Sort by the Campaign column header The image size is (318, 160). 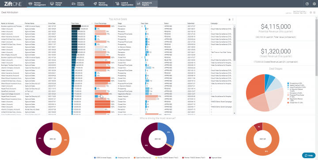[214, 23]
